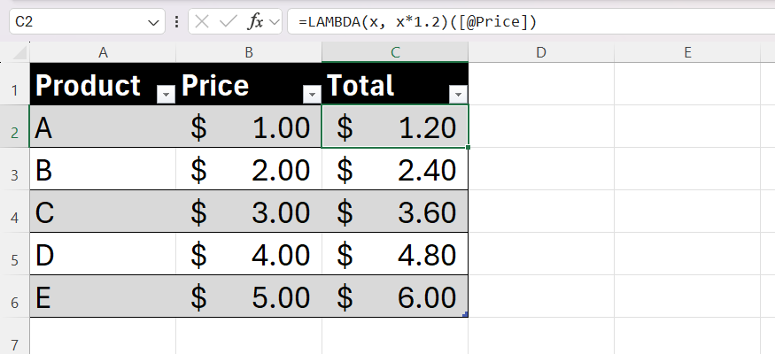Open the Product column filter dropdown
The image size is (775, 354).
coord(166,94)
